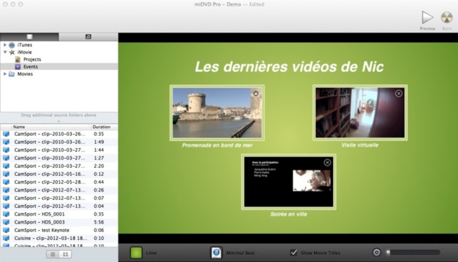
Task: Edit the Promenade en bord de mer caption
Action: pyautogui.click(x=217, y=145)
